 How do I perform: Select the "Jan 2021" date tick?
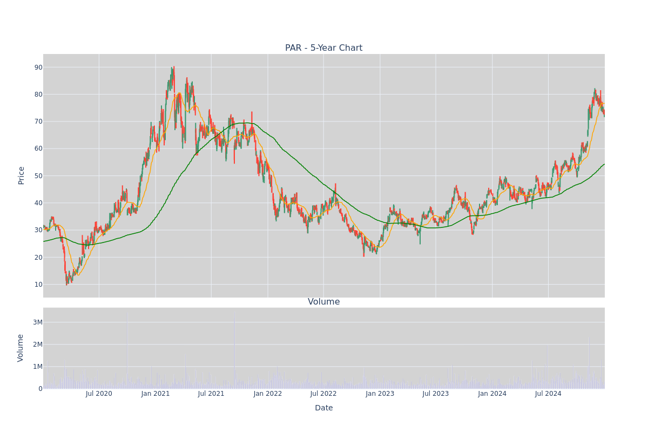[x=156, y=394]
